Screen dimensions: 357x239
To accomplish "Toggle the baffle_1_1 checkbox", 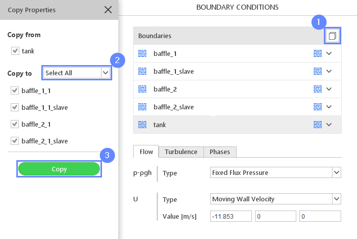I will 15,91.
